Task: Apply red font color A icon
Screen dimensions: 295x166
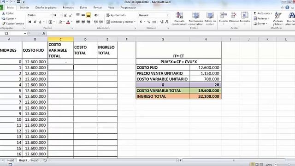Action: pos(68,22)
